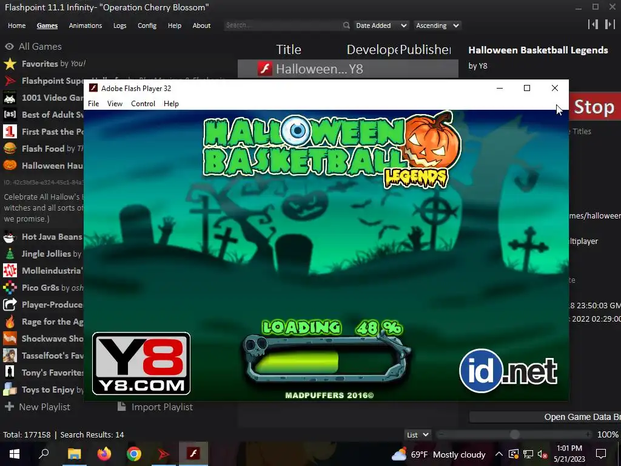Click the Toys to Enjoy blocks icon

(x=10, y=390)
